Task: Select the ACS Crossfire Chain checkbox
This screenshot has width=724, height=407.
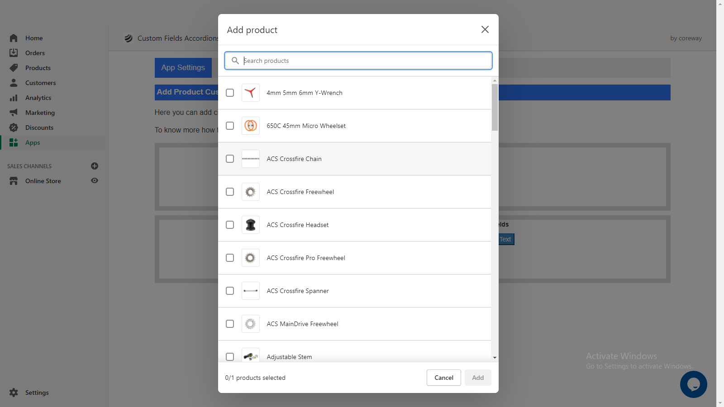Action: point(230,159)
